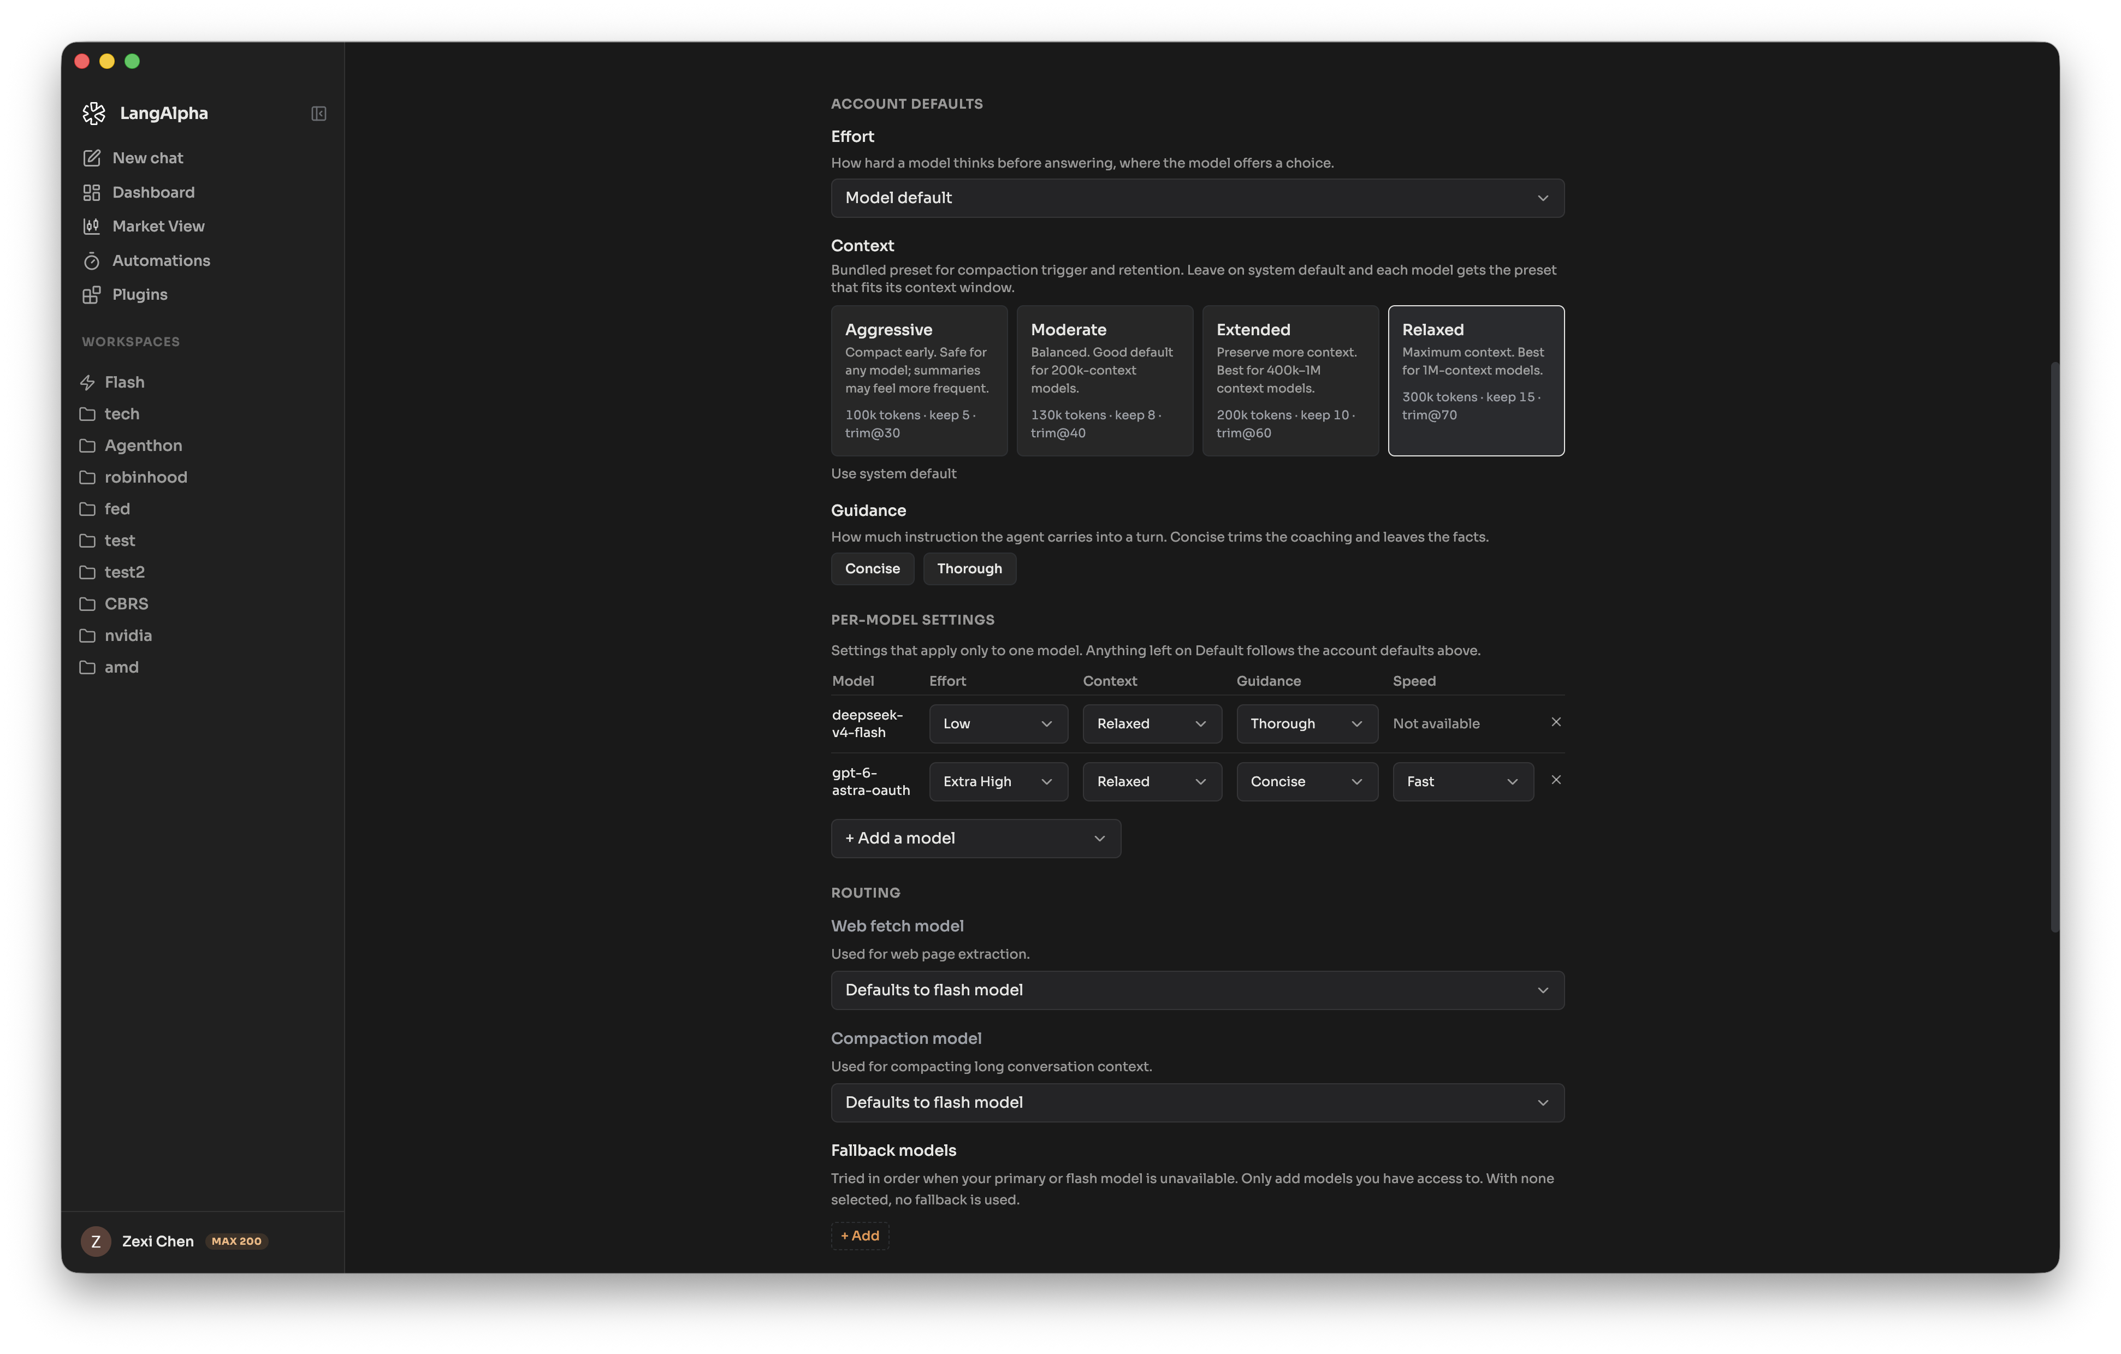This screenshot has width=2121, height=1354.
Task: Open account Effort Model default dropdown
Action: pyautogui.click(x=1197, y=198)
